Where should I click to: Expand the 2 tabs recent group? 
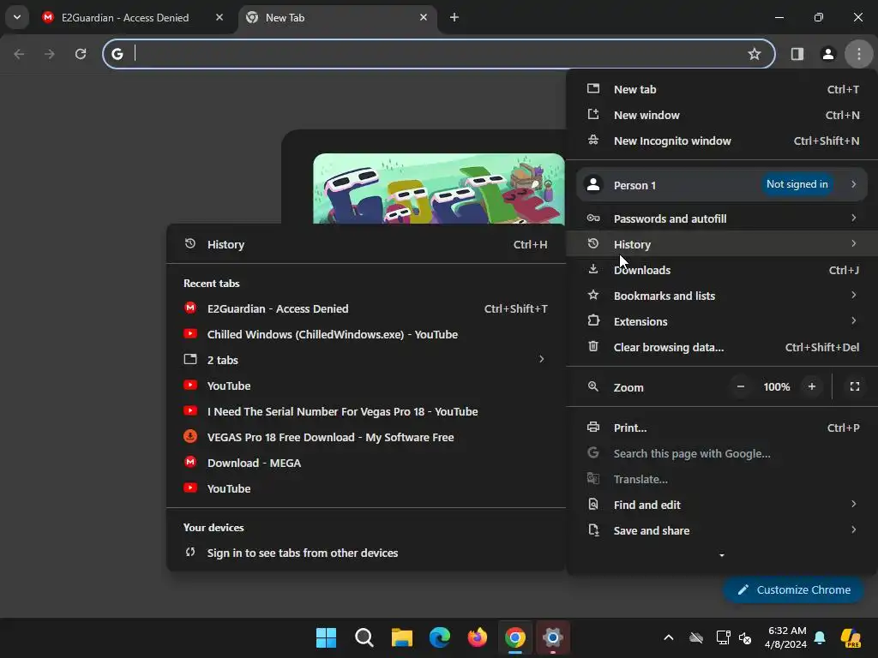(365, 360)
